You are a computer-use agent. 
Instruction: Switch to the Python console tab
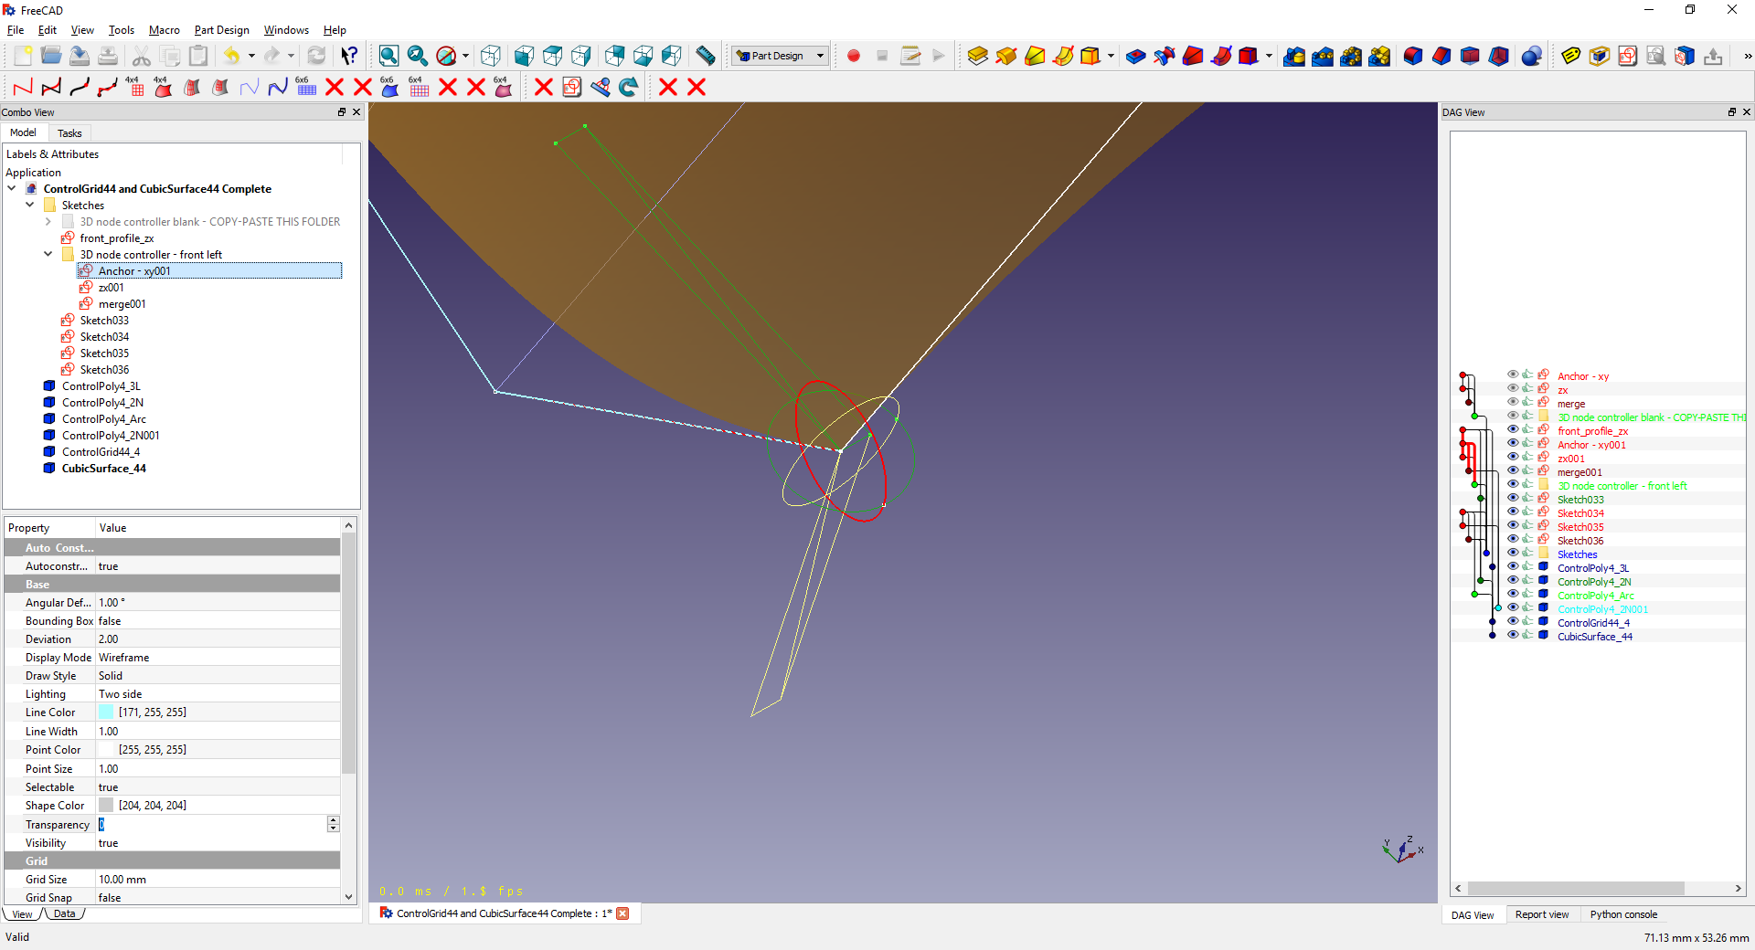click(x=1623, y=914)
